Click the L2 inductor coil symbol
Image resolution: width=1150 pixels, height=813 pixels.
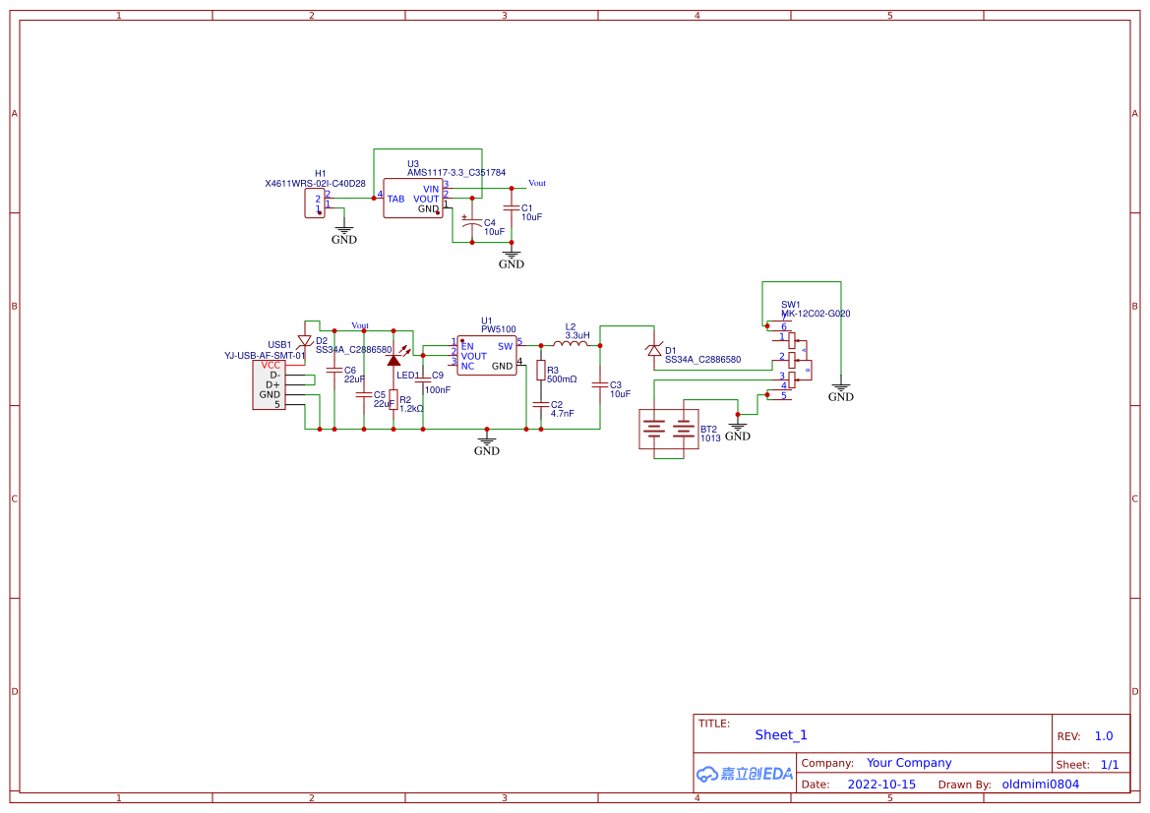pos(570,343)
